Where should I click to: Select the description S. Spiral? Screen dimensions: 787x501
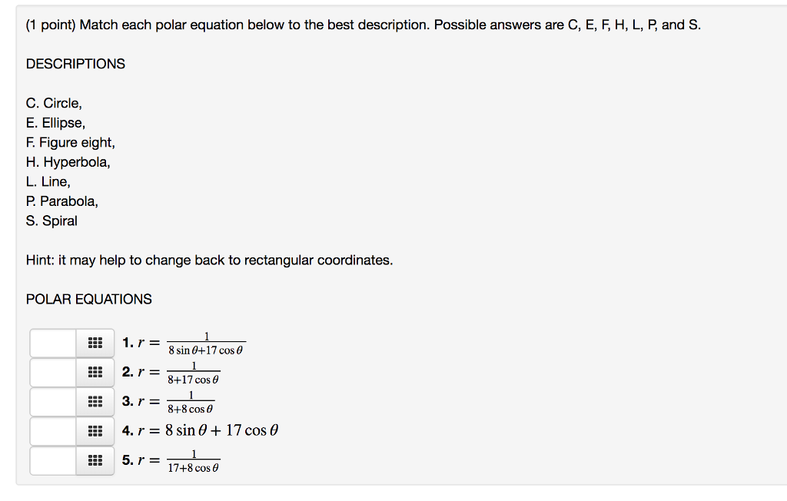tap(51, 221)
